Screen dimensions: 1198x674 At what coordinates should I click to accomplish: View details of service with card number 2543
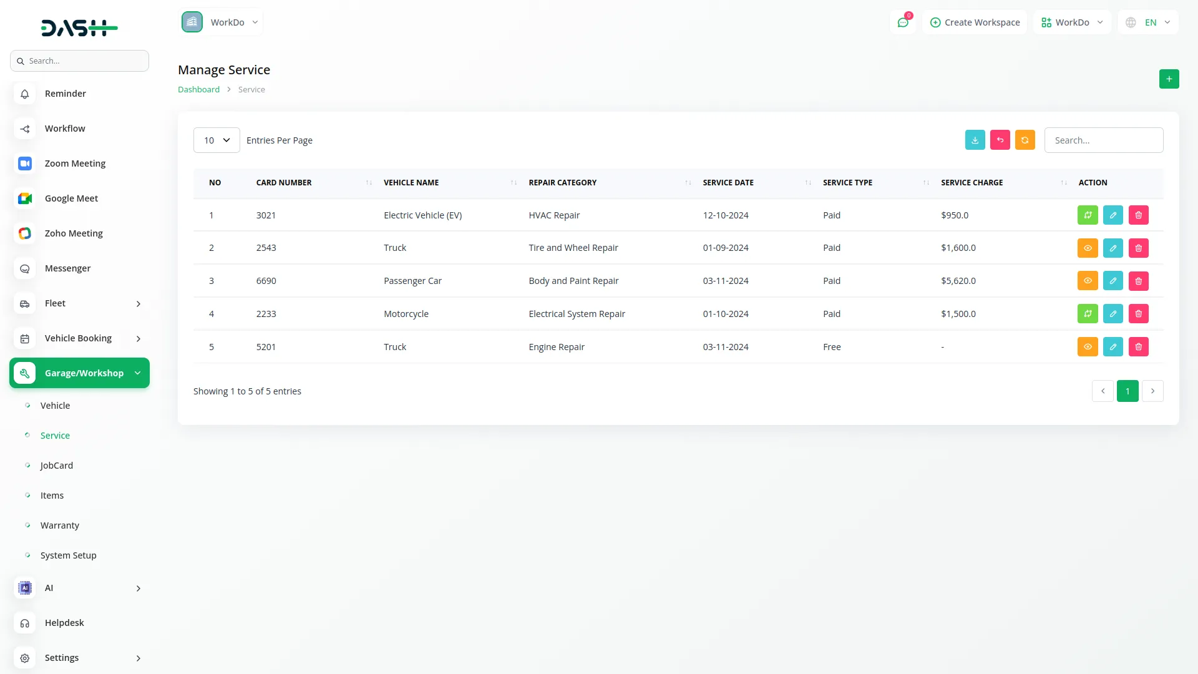1088,248
